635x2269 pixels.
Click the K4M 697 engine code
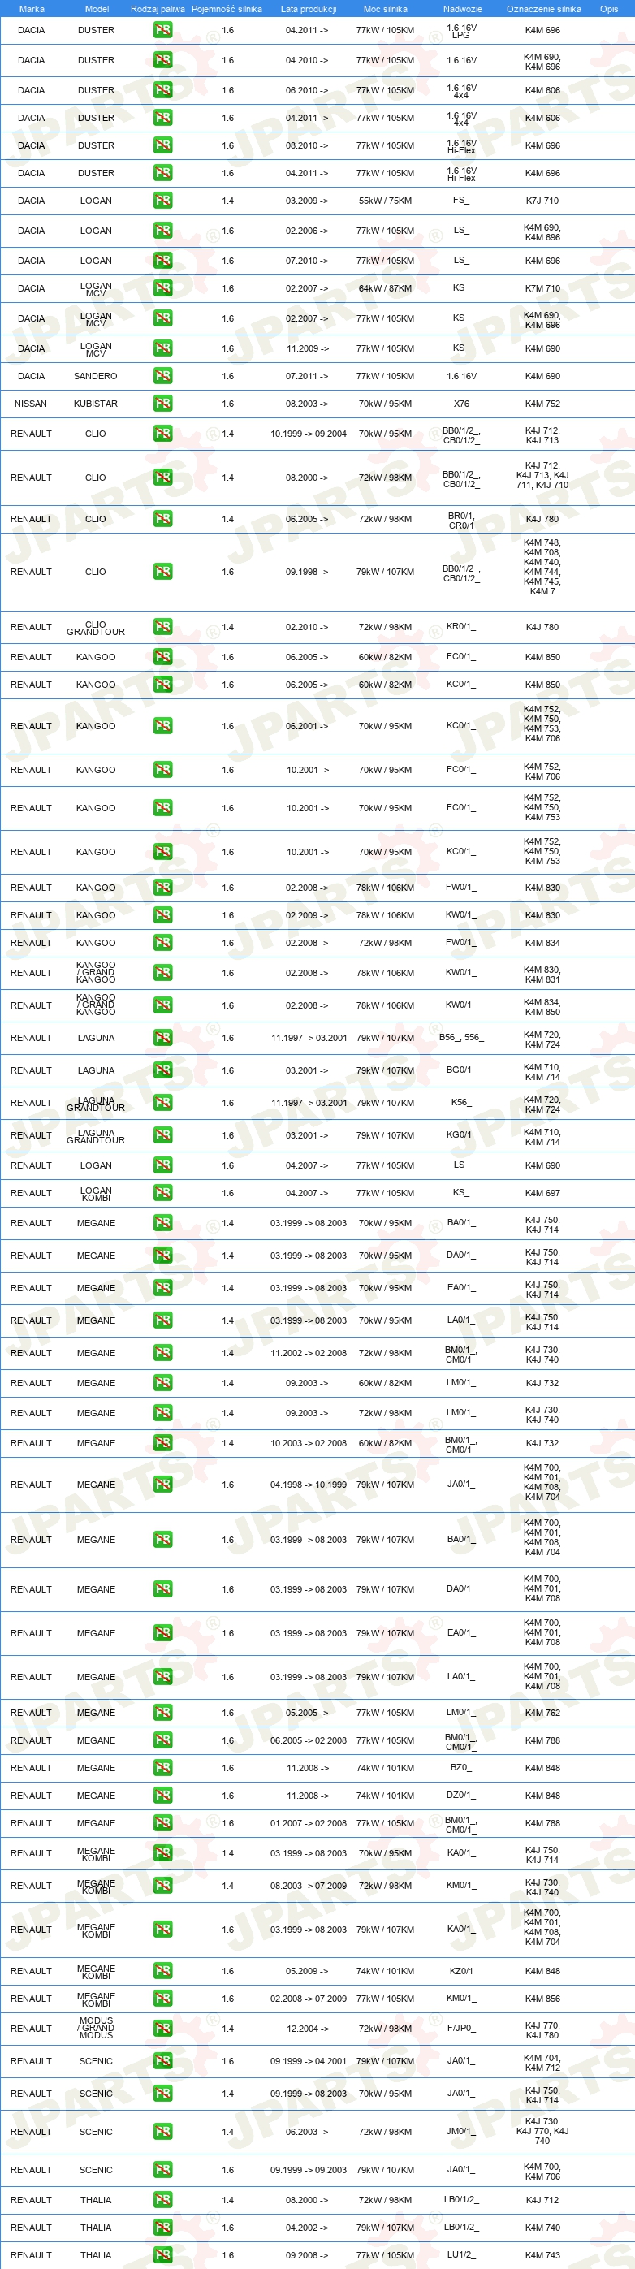click(542, 1193)
